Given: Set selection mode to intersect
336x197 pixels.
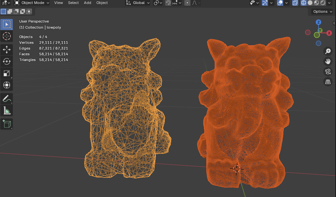Looking at the screenshot, I should pyautogui.click(x=29, y=11).
